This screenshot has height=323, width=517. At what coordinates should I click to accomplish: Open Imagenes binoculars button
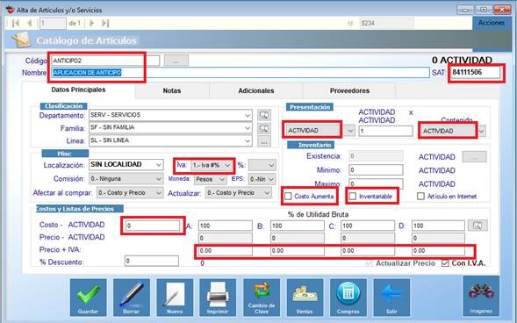tap(481, 296)
